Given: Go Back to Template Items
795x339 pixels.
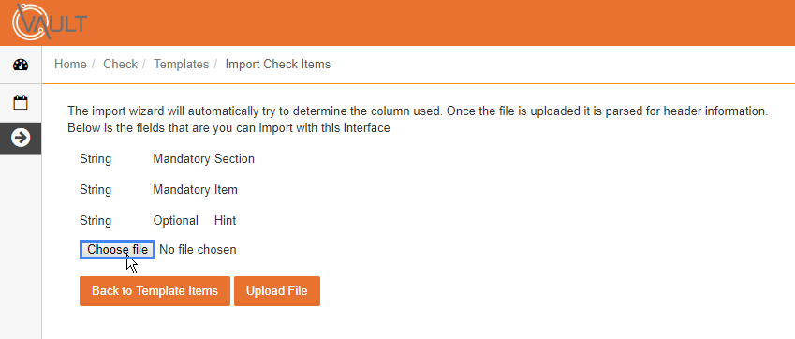Looking at the screenshot, I should 155,291.
